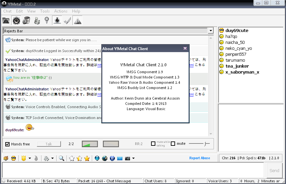The width and height of the screenshot is (286, 184).
Task: Check the mute checkbox
Action: [173, 144]
